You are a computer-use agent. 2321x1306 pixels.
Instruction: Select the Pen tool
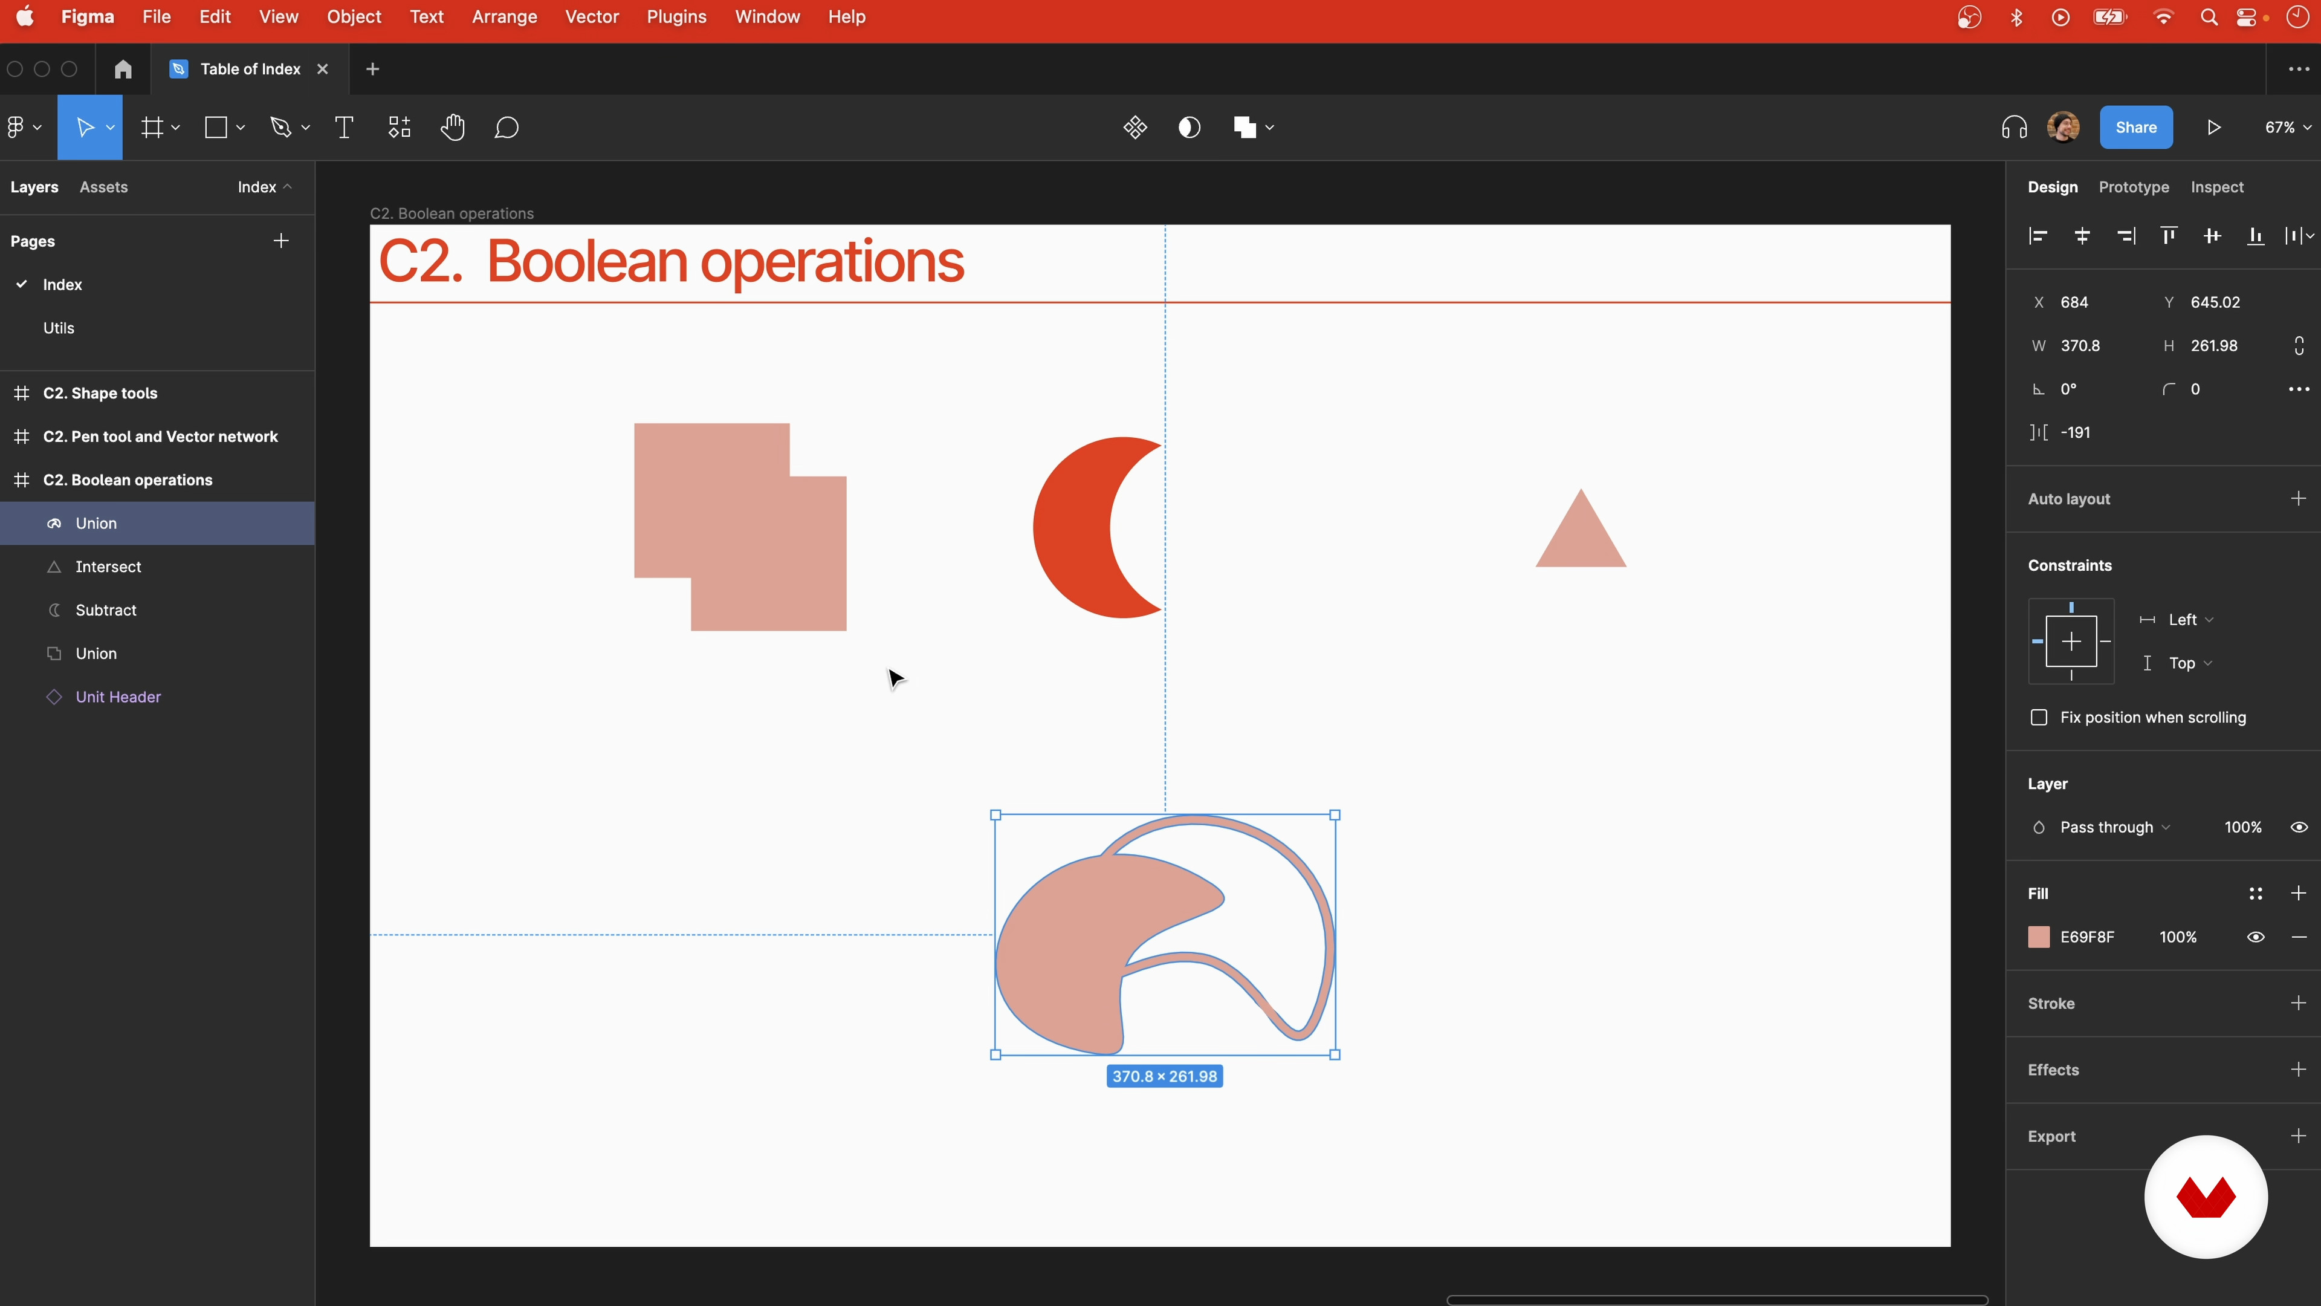(281, 127)
